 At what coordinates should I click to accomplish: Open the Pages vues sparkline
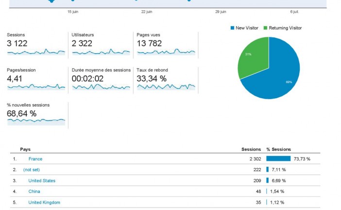coord(166,52)
